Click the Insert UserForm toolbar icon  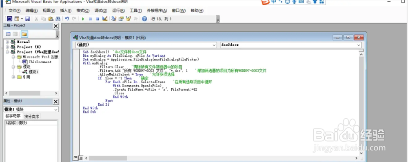[17, 19]
